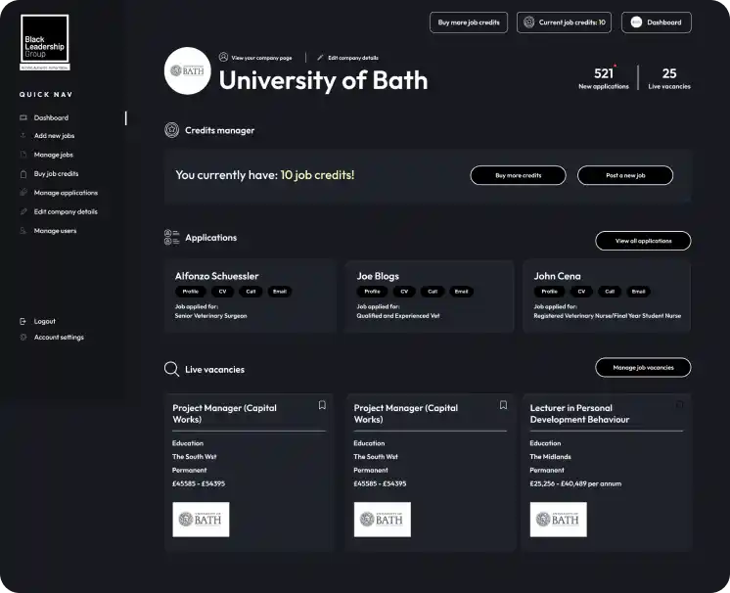The image size is (730, 593).
Task: Click the University of Bath round logo
Action: coord(188,70)
